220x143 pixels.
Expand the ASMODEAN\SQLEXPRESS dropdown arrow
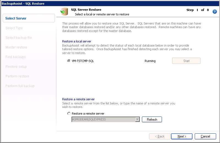(x=137, y=119)
